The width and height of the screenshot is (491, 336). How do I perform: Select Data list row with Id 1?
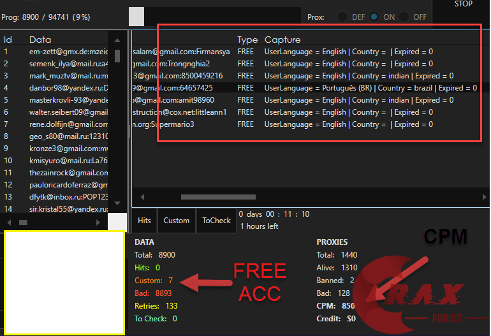[55, 52]
